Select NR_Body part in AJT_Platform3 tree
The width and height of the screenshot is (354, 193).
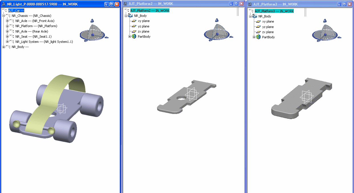click(265, 16)
